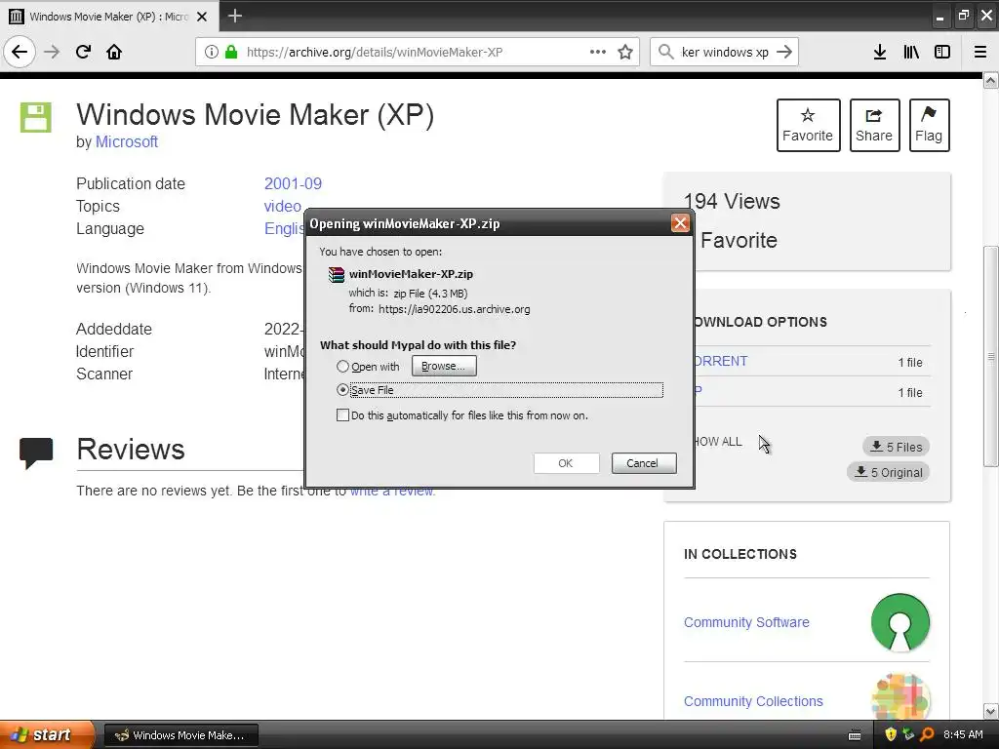Image resolution: width=999 pixels, height=749 pixels.
Task: Click Browse... to choose an application
Action: (x=444, y=366)
